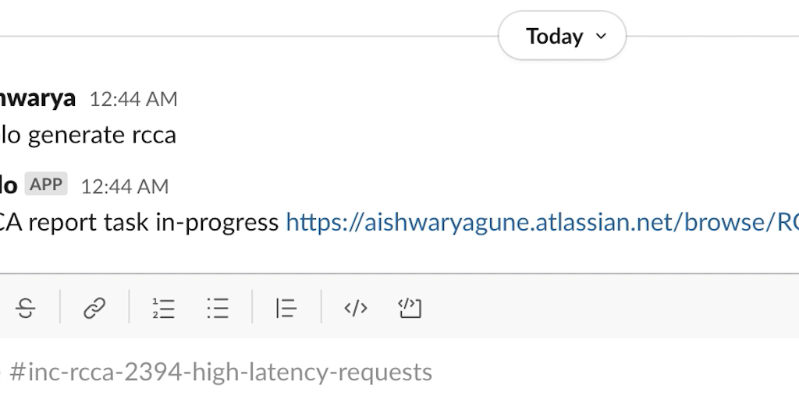Click the insert link icon
Screen dimensions: 799x399
[94, 309]
